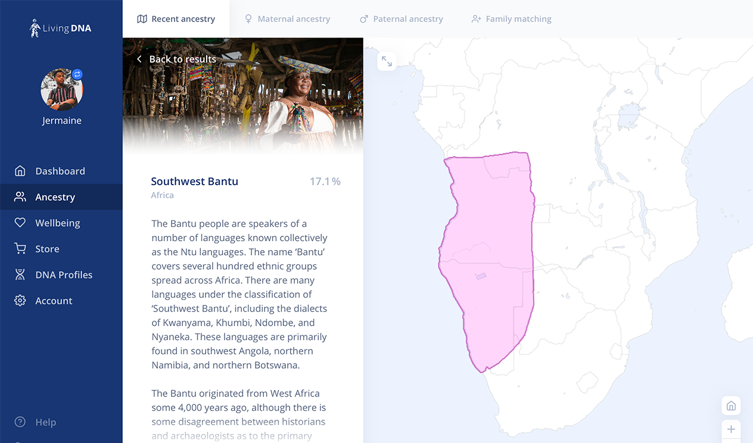Reset the map with the home icon
This screenshot has width=753, height=443.
[731, 405]
